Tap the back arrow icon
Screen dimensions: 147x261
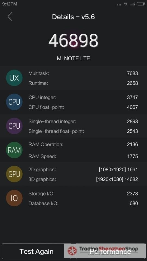(10, 17)
